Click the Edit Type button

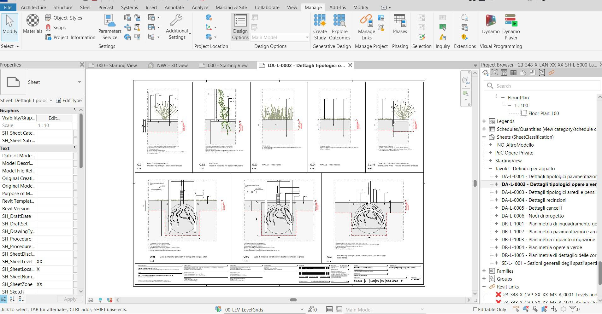click(69, 100)
